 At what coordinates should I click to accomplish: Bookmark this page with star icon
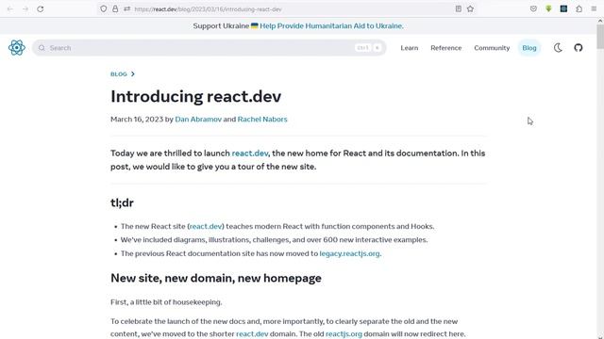[x=470, y=8]
